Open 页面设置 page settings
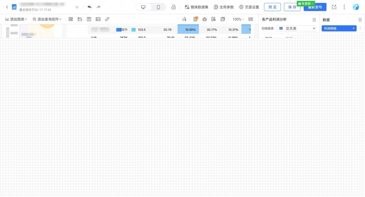Image resolution: width=365 pixels, height=197 pixels. 249,7
